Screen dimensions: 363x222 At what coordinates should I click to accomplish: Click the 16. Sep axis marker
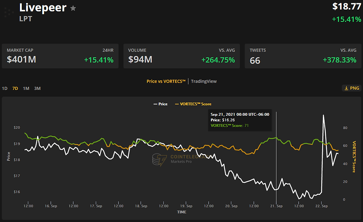tap(51, 206)
